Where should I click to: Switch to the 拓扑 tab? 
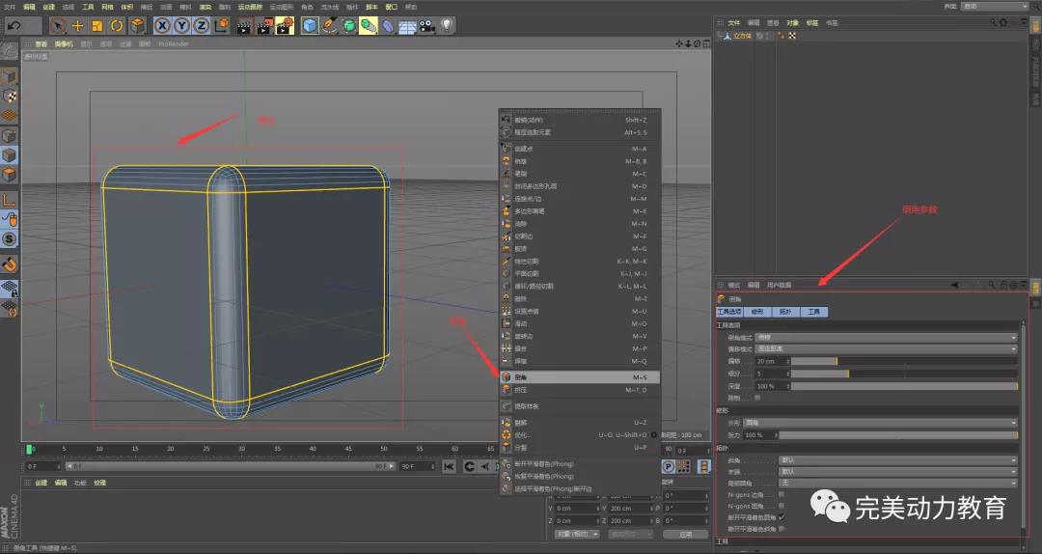785,312
